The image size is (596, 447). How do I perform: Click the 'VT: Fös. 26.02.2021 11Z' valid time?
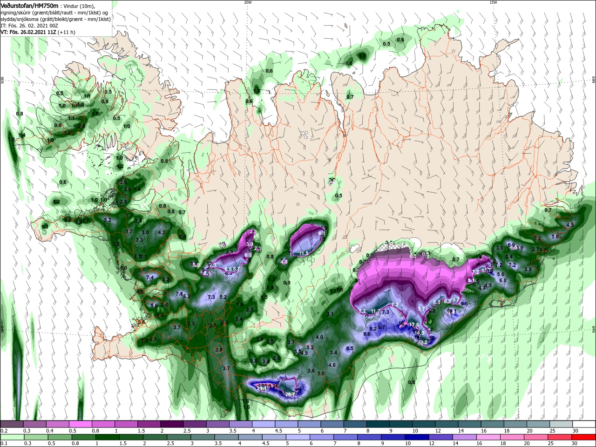(29, 32)
